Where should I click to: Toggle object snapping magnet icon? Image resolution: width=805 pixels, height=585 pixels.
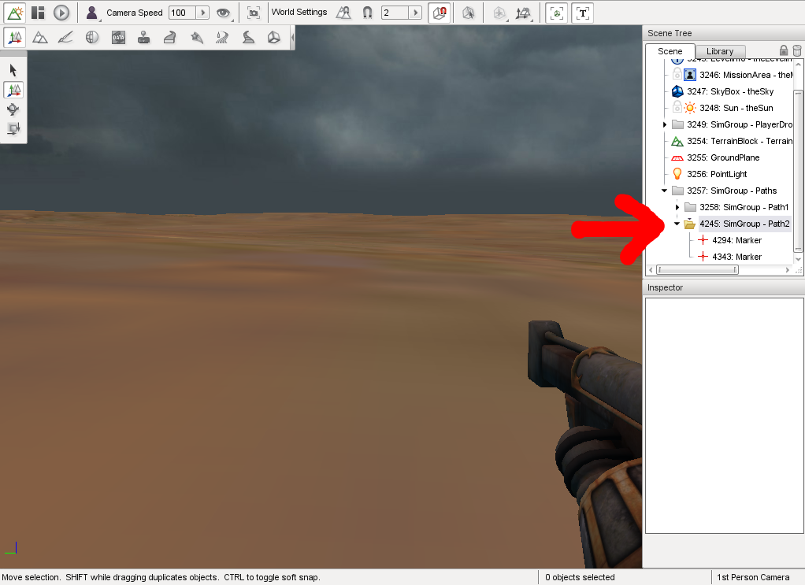[x=367, y=13]
